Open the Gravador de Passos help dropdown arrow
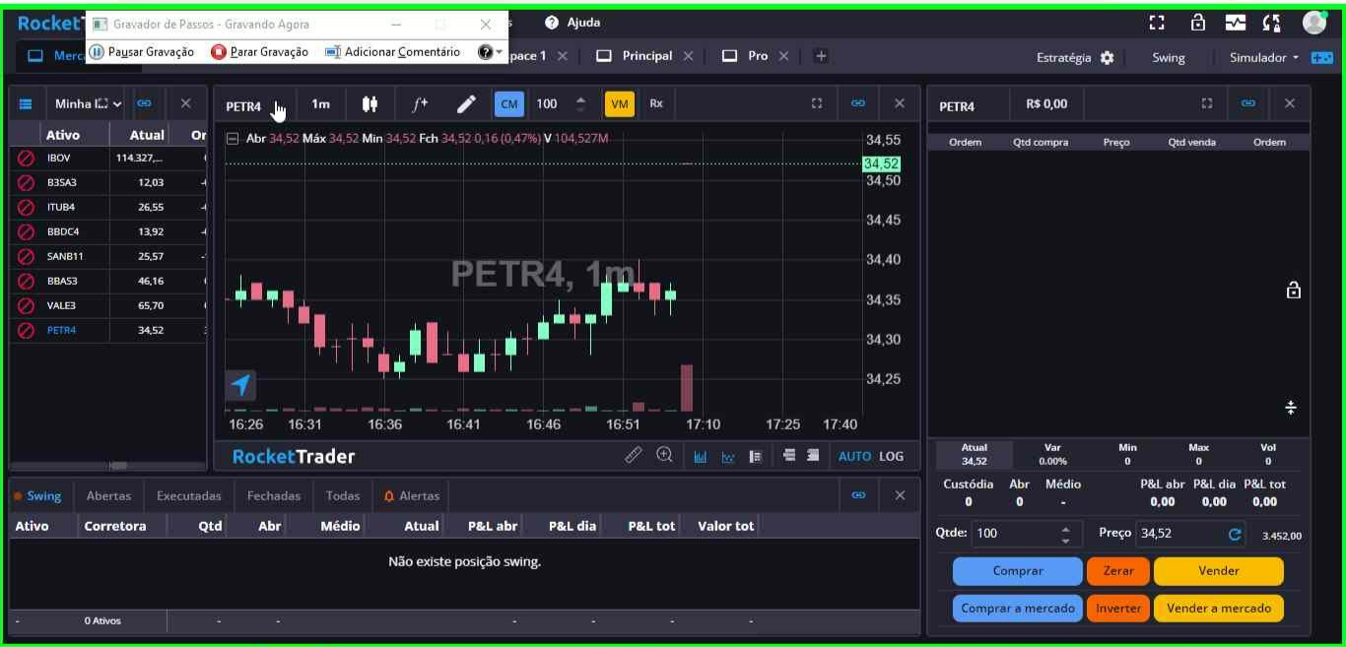Screen dimensions: 1346x647 coord(499,52)
